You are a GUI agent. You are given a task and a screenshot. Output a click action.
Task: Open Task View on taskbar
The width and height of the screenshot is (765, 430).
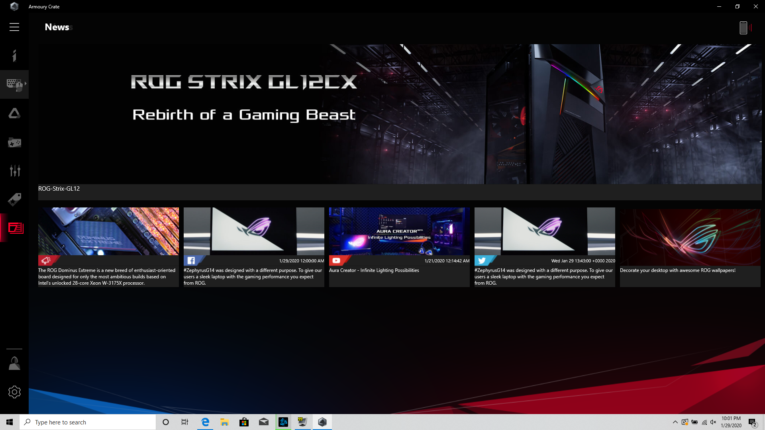[x=185, y=422]
